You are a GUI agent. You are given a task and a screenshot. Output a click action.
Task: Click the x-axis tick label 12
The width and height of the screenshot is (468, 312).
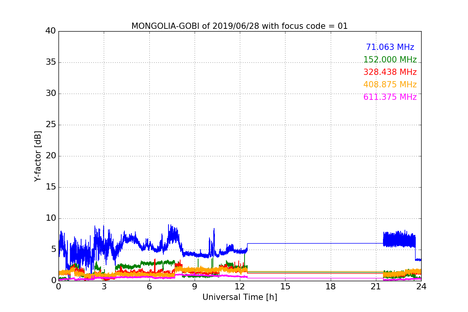coord(240,286)
